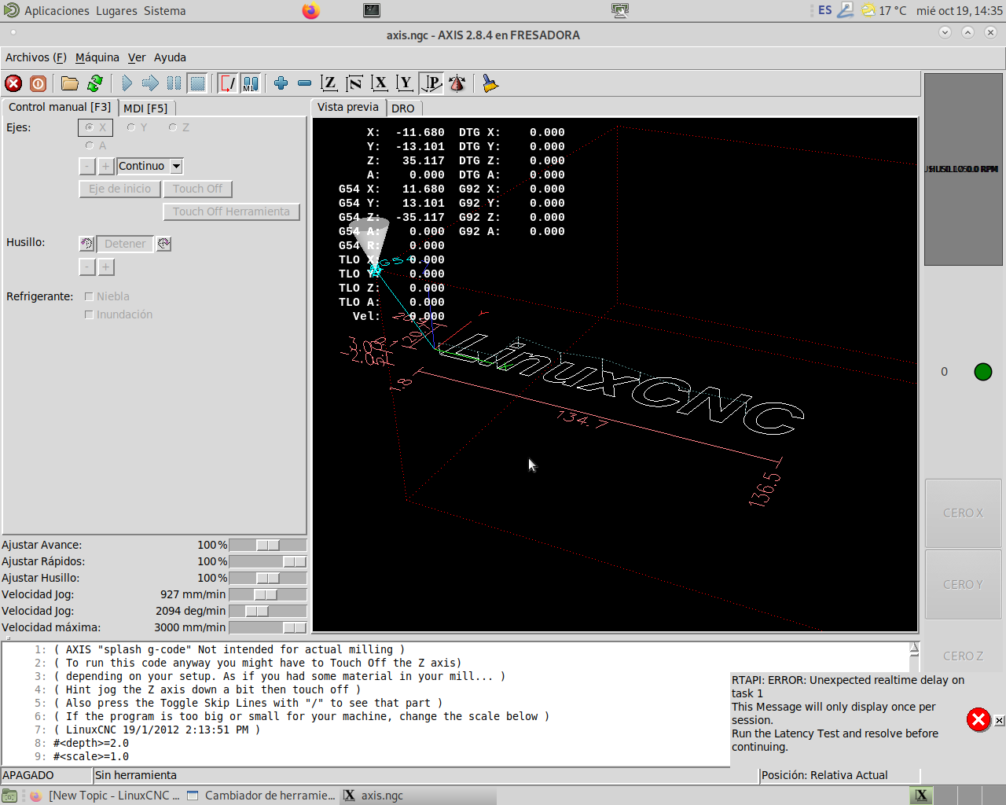Adjust Velocidad Jog mm/min slider
Viewport: 1006px width, 805px height.
[266, 594]
